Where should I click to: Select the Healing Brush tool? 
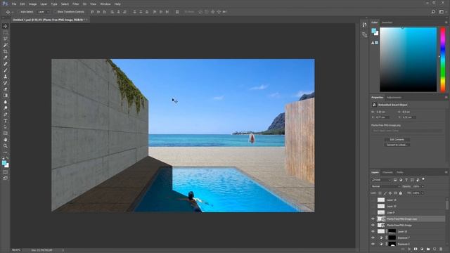[x=6, y=64]
